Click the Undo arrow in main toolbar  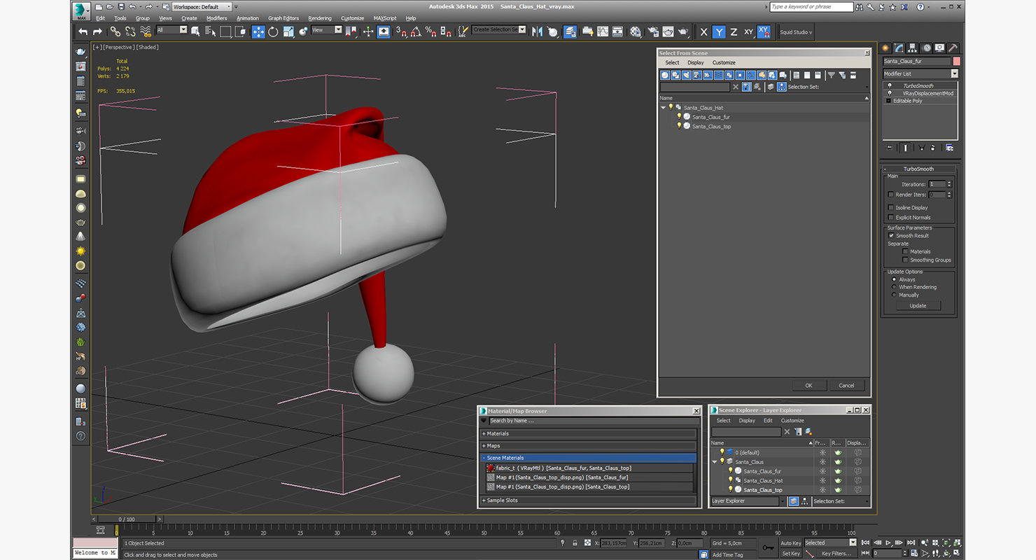coord(83,31)
